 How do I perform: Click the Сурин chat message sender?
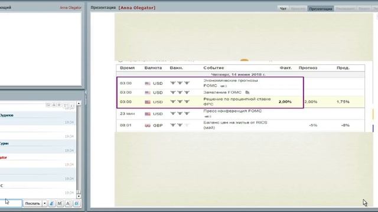click(4, 144)
